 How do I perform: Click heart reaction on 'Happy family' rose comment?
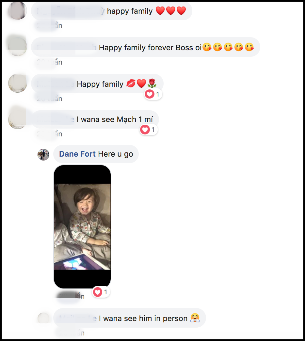pyautogui.click(x=153, y=94)
